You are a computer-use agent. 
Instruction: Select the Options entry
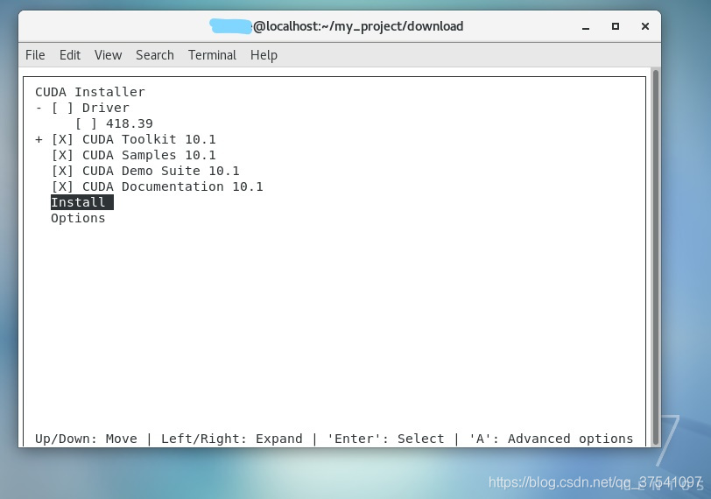(x=78, y=219)
